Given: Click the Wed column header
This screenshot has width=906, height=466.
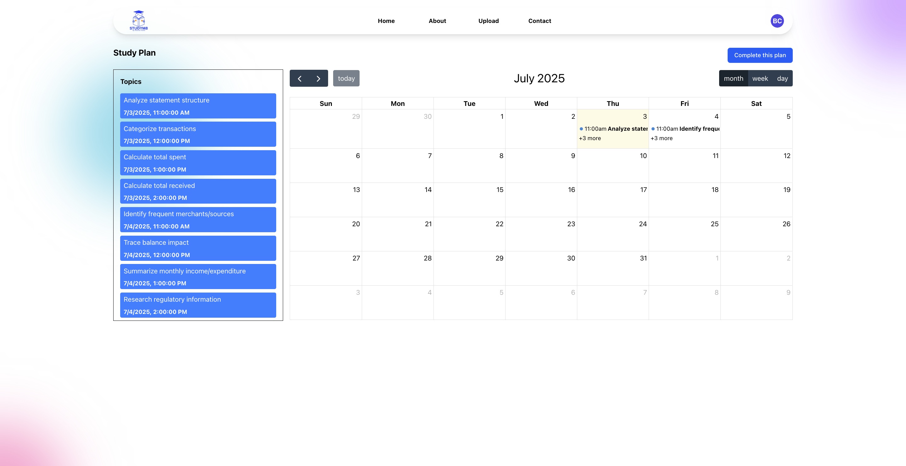Looking at the screenshot, I should (541, 103).
